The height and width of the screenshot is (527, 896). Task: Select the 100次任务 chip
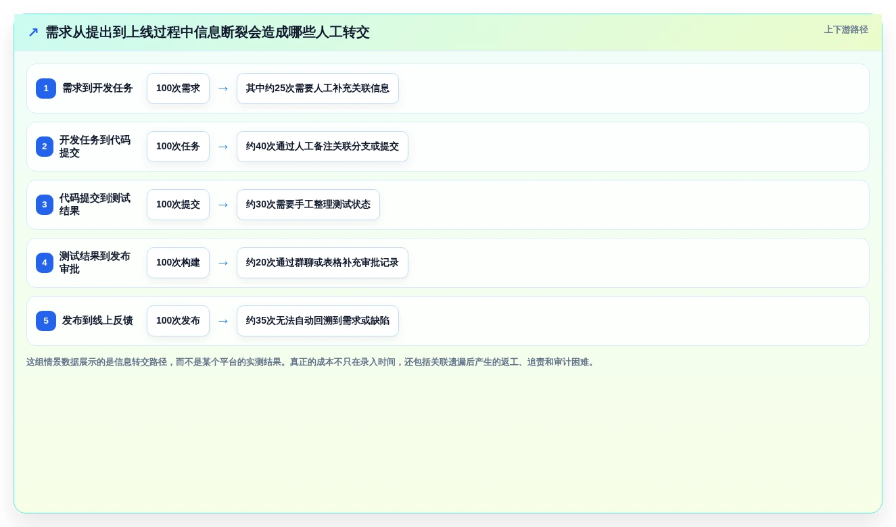(178, 147)
